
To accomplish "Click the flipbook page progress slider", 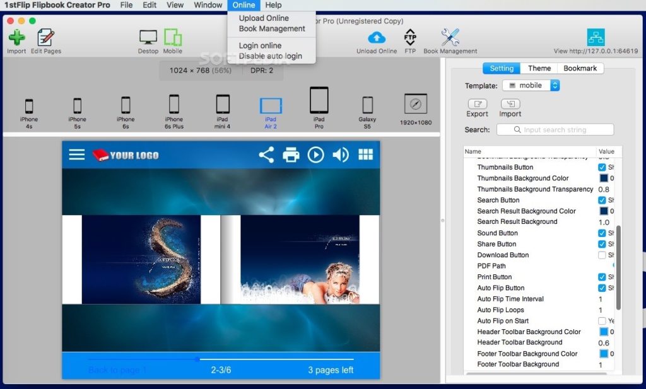I will 221,359.
